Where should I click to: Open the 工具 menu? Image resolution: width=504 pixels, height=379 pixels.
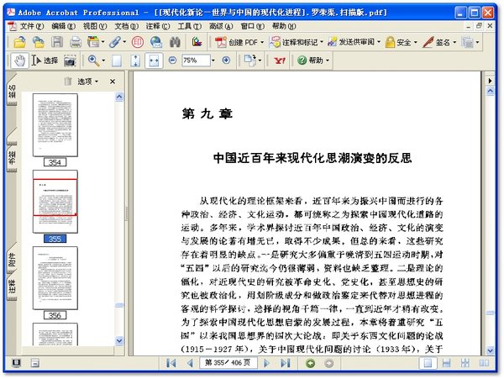click(x=190, y=26)
